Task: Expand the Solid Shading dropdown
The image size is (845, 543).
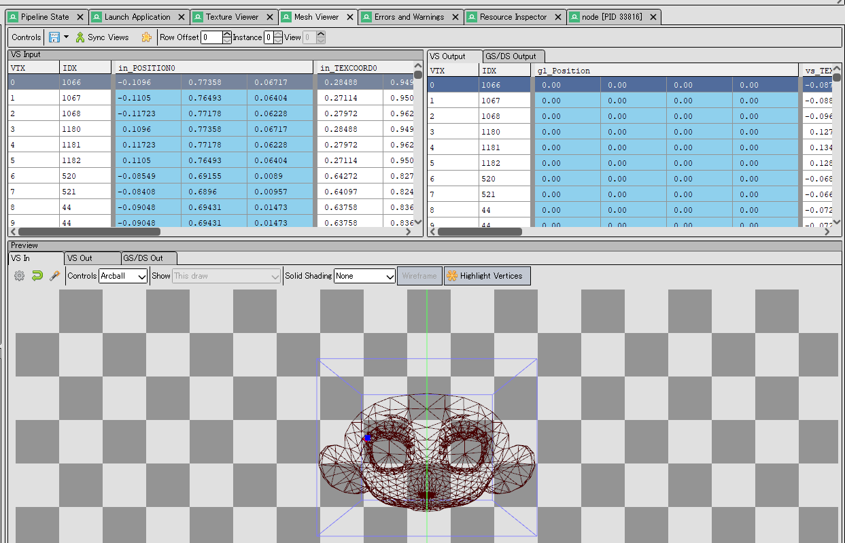Action: pos(364,276)
